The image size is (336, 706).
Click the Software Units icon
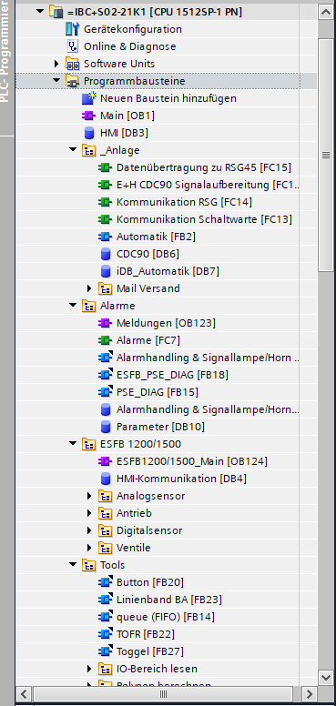(x=72, y=64)
